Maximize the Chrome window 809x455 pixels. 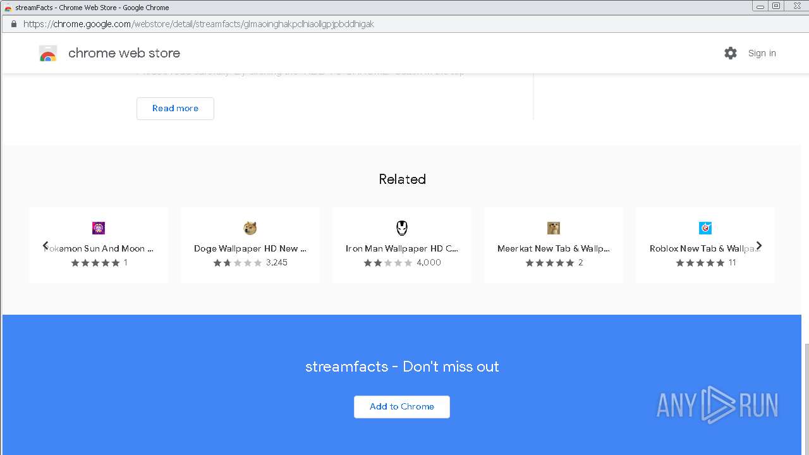(x=776, y=6)
